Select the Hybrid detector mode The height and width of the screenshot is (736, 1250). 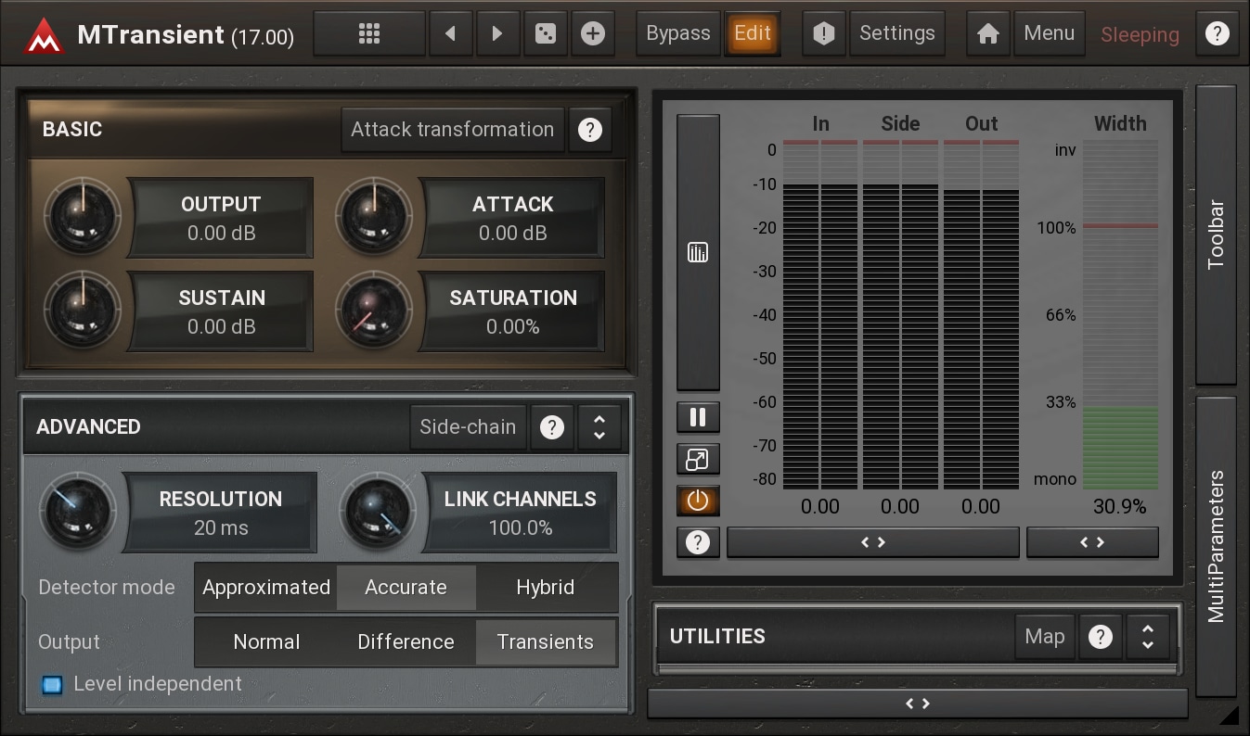tap(545, 588)
